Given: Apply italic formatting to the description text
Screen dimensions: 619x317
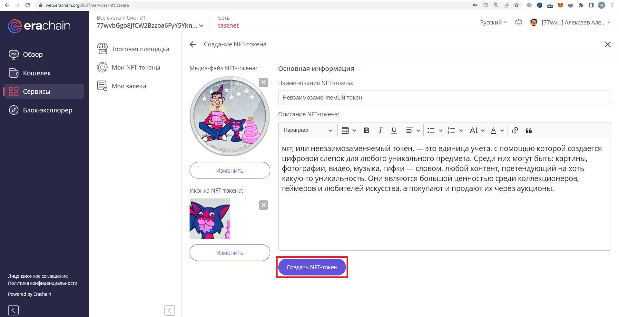Looking at the screenshot, I should point(380,130).
